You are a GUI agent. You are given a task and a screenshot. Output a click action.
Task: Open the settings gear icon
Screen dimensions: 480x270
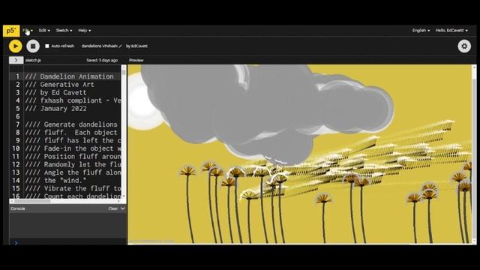click(x=464, y=46)
